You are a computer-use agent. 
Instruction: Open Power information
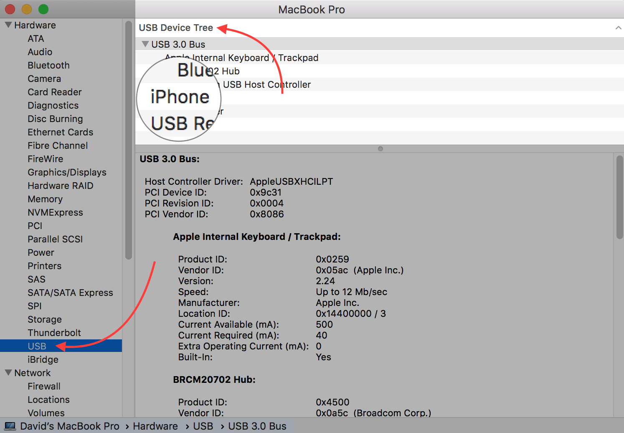tap(41, 252)
